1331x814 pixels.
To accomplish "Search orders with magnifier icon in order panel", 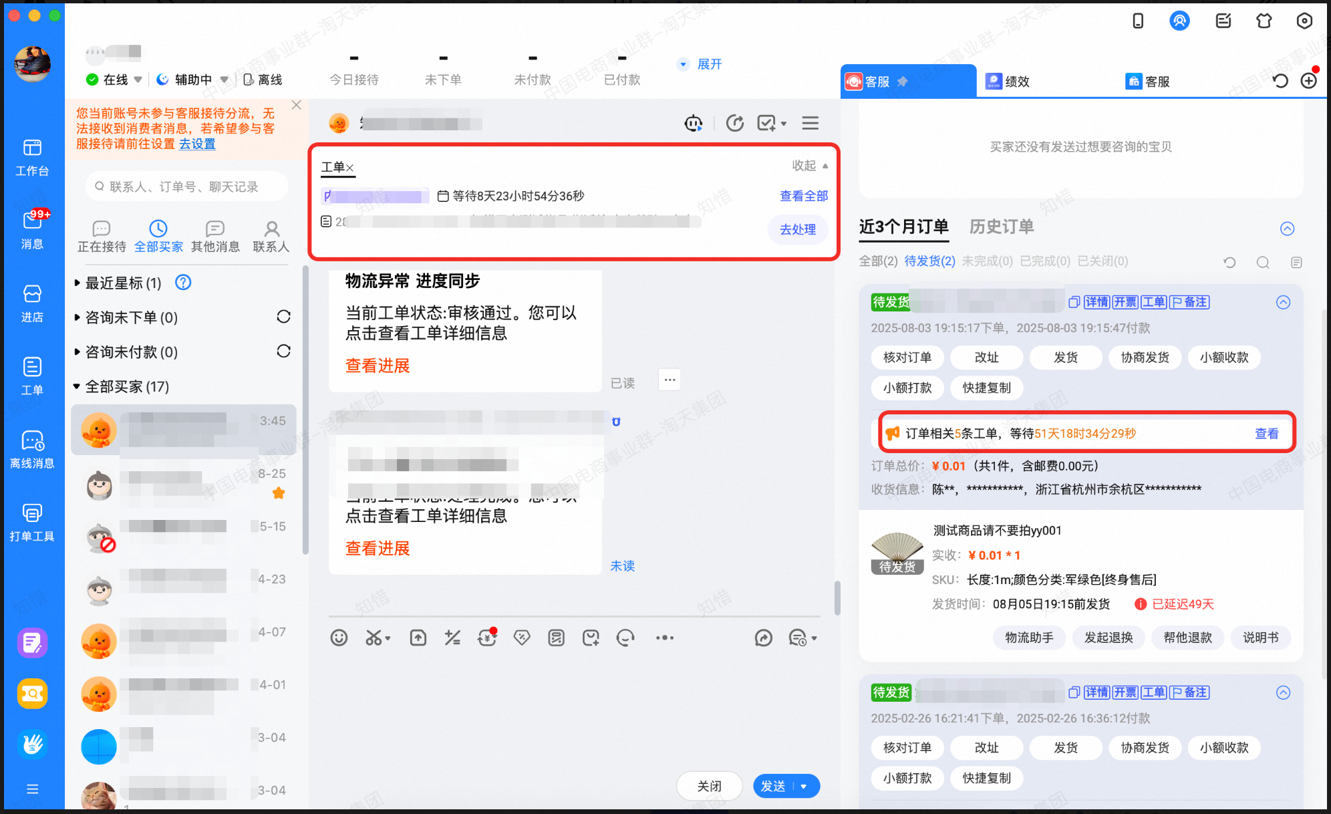I will click(1263, 262).
